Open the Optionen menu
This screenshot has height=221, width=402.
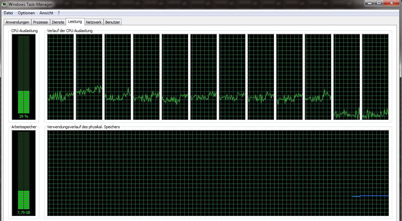[x=26, y=13]
